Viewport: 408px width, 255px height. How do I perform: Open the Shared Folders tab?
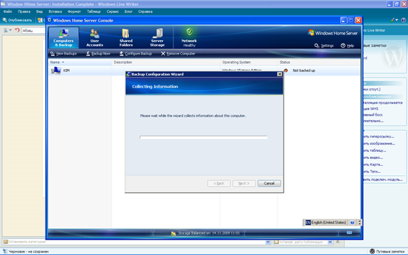[x=126, y=38]
